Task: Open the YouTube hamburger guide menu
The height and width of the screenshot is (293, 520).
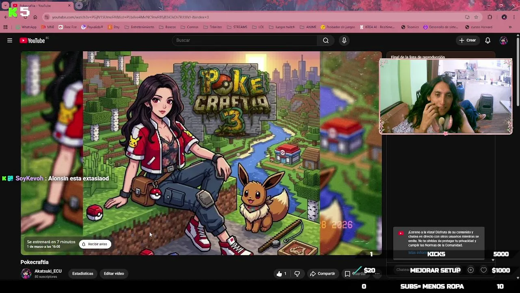Action: coord(10,40)
